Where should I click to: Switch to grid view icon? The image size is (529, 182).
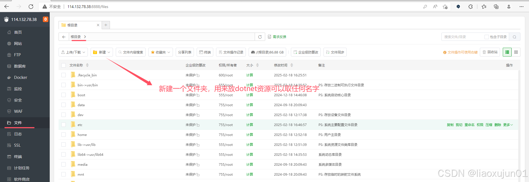click(516, 52)
